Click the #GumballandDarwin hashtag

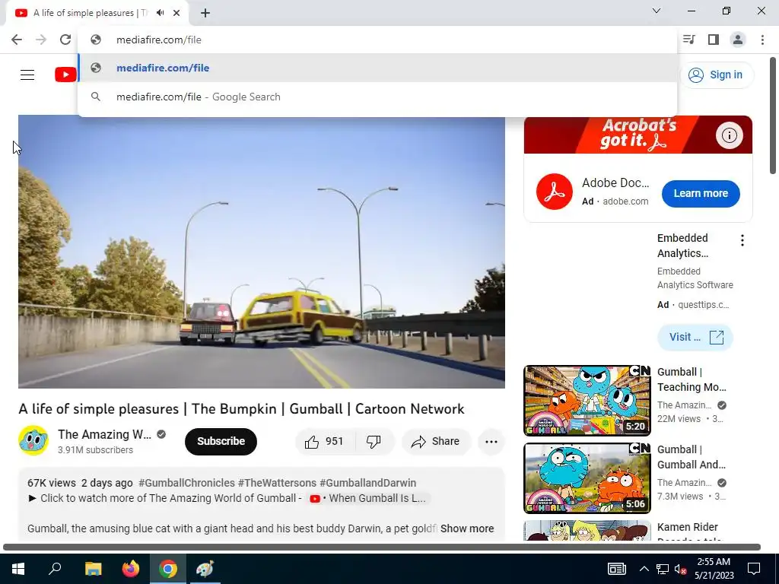coord(367,483)
